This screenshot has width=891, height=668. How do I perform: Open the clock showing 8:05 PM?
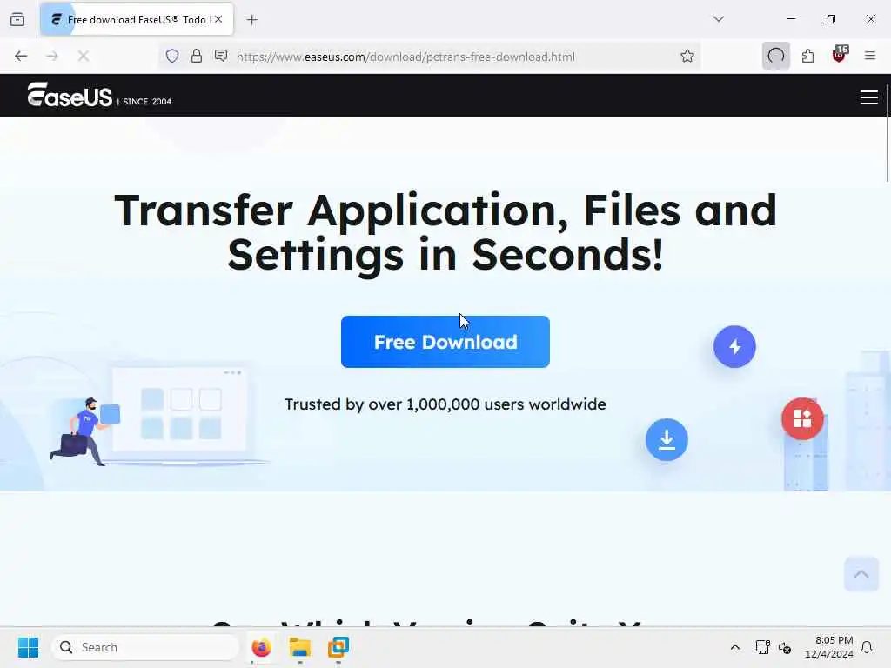pos(828,647)
